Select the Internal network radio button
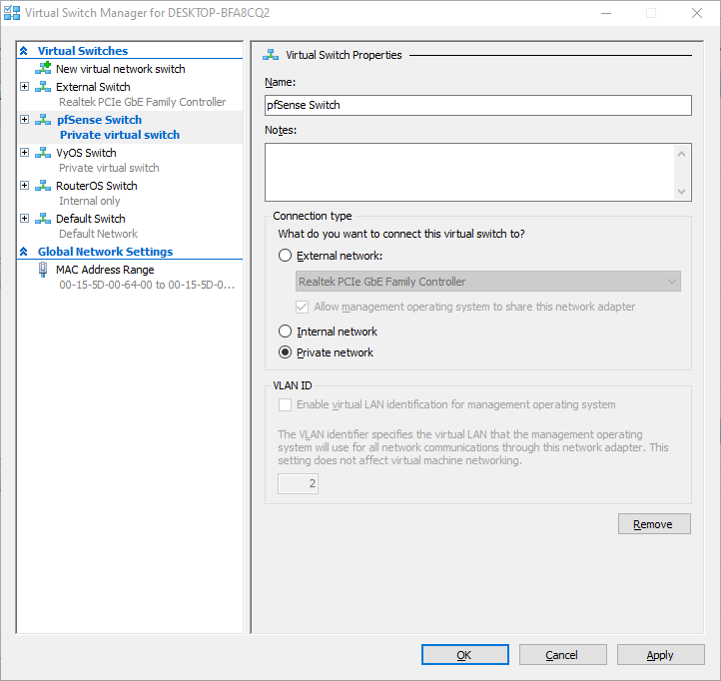This screenshot has height=681, width=721. 286,332
